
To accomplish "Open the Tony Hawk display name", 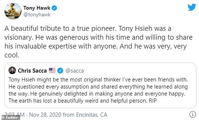I will (x=37, y=8).
